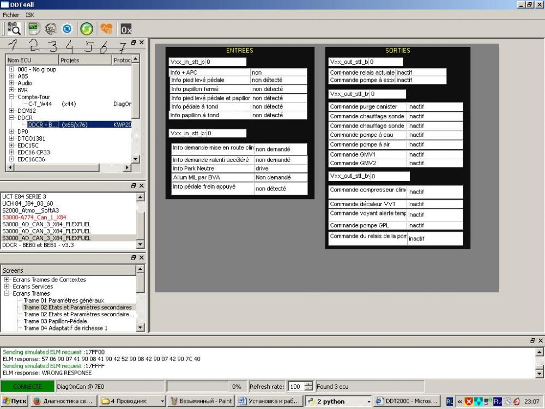The image size is (545, 409).
Task: Click the blue circular refresh toolbar icon
Action: (67, 28)
